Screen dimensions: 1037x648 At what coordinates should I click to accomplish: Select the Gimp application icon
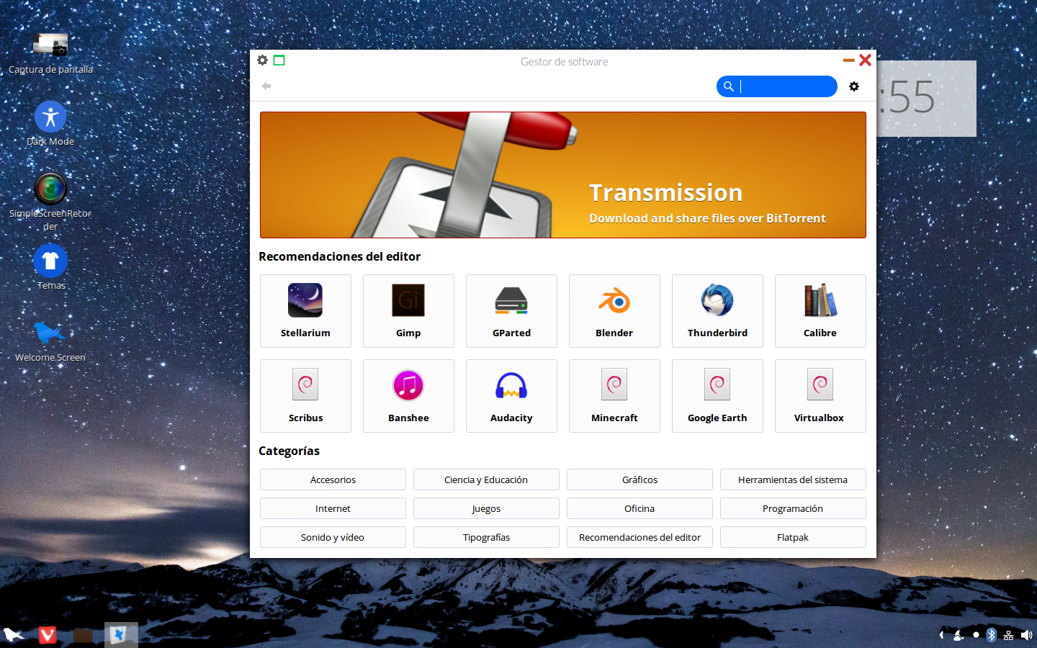click(x=408, y=310)
